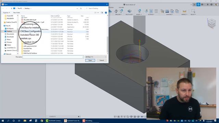Expand the Drilling dropdown in Fusion toolbar
Viewport: 219px width, 123px height.
click(118, 14)
